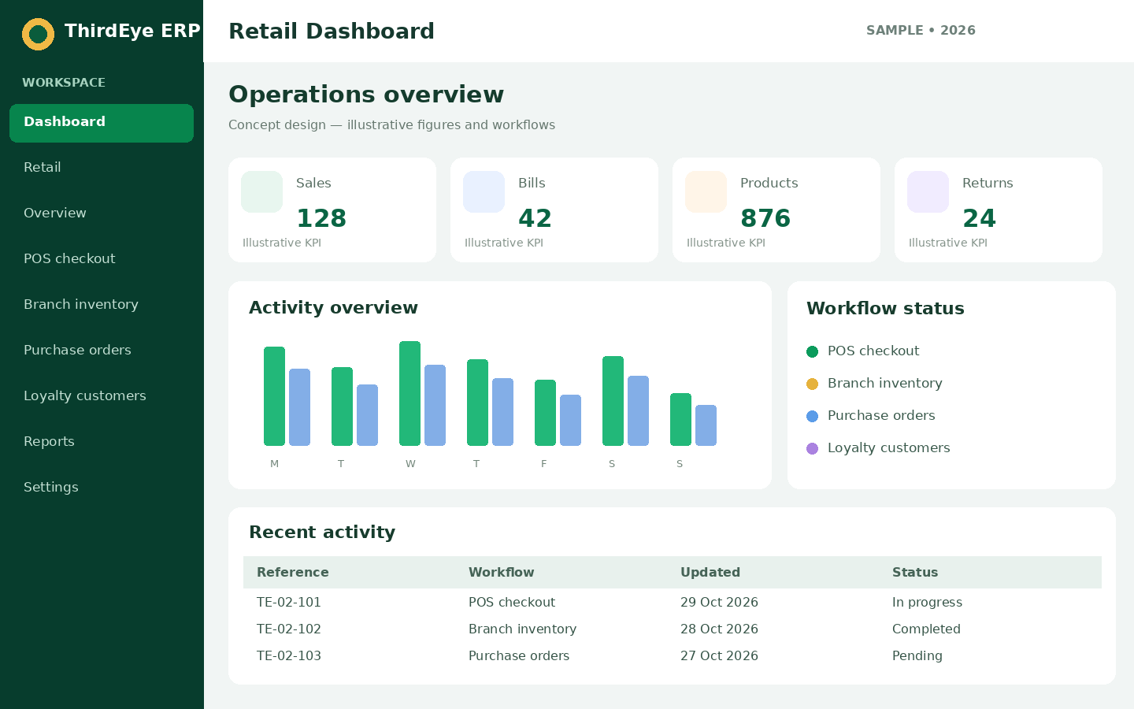Select POS checkout in Workflow status list

[873, 351]
